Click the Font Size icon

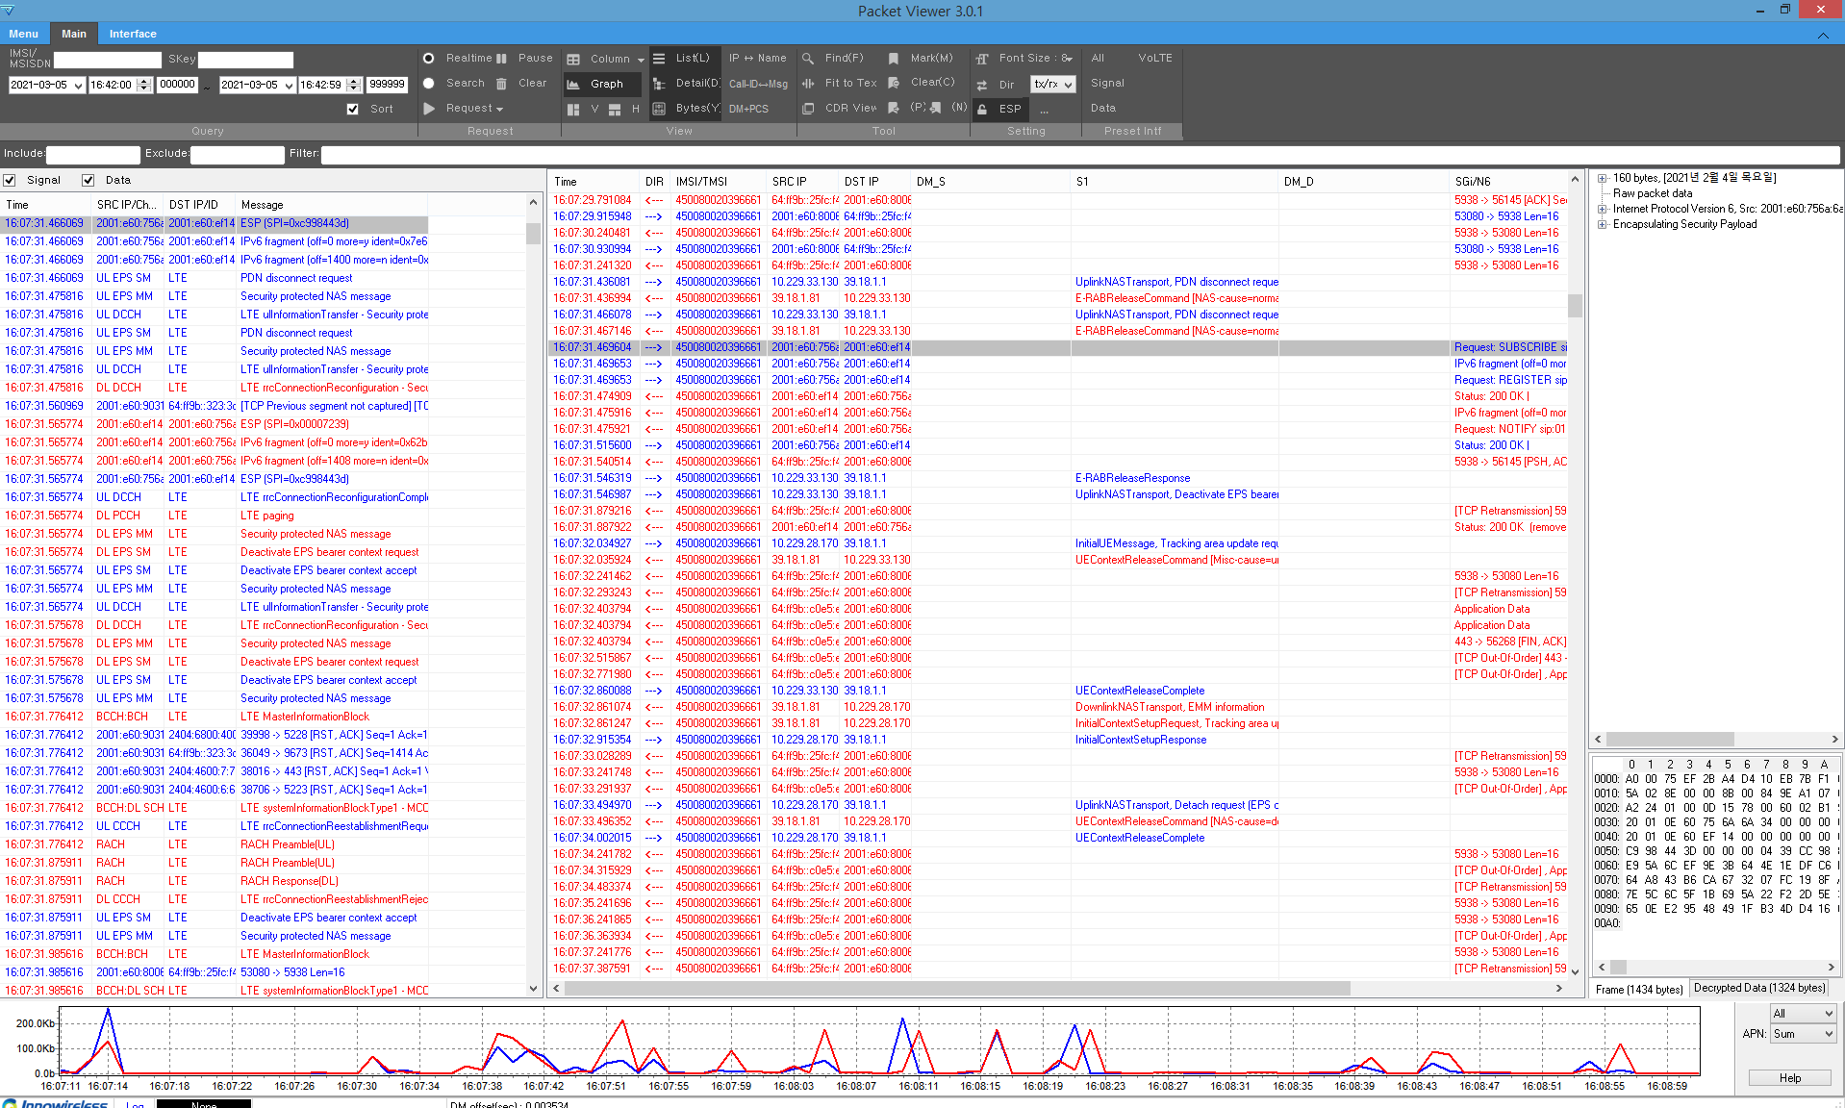tap(982, 59)
